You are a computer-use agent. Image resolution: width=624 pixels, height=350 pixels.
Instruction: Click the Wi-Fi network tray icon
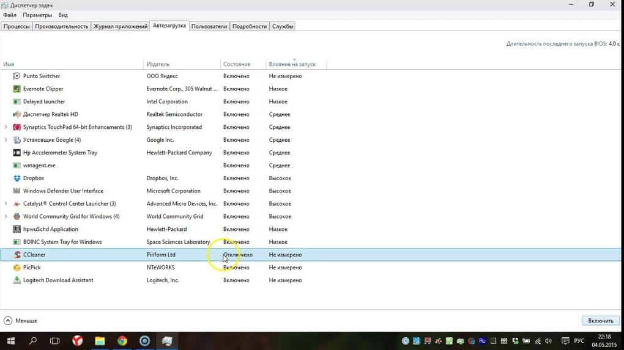tap(538, 341)
